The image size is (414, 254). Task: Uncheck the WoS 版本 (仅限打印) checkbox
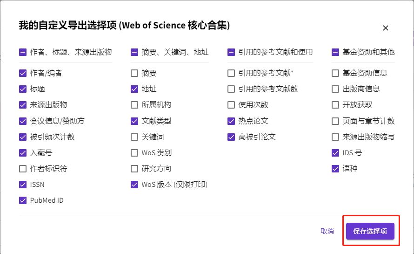[134, 185]
